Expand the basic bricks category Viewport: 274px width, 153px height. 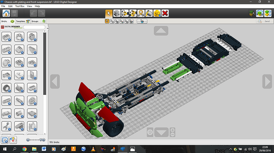[x=6, y=37]
